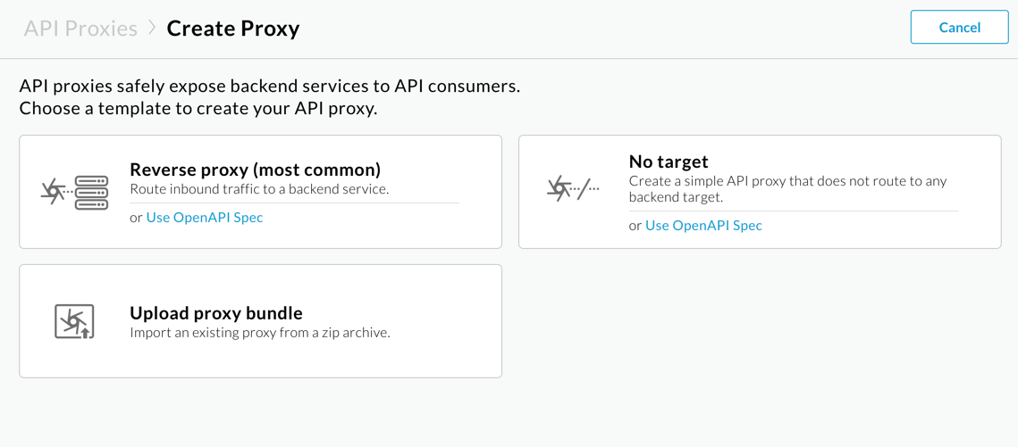
Task: Click "Import an existing proxy from a zip archive"
Action: coord(260,333)
